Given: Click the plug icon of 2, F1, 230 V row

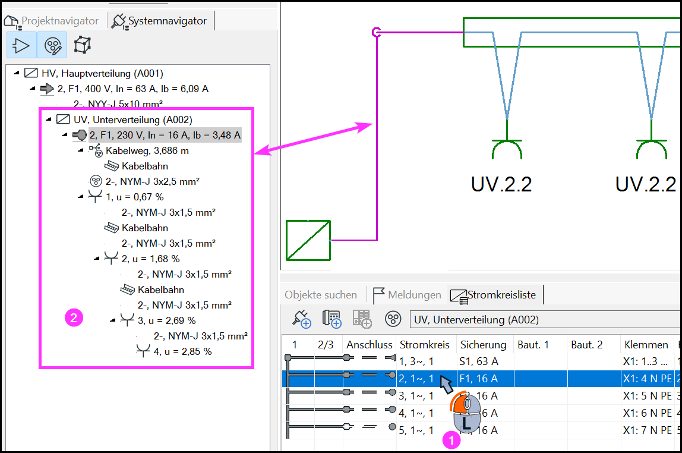Looking at the screenshot, I should coord(79,135).
